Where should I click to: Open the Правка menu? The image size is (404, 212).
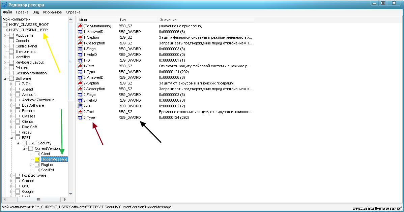[22, 12]
